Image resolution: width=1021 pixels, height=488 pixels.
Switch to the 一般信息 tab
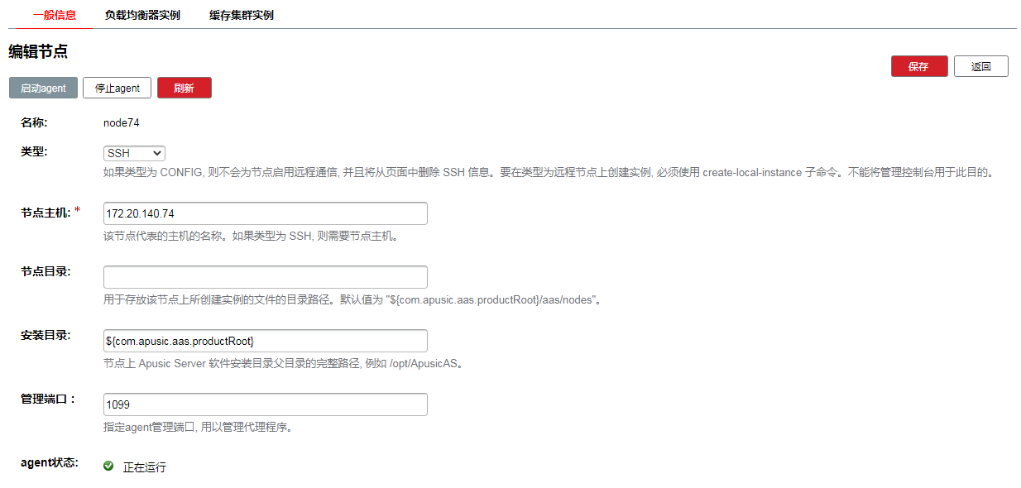[x=55, y=15]
